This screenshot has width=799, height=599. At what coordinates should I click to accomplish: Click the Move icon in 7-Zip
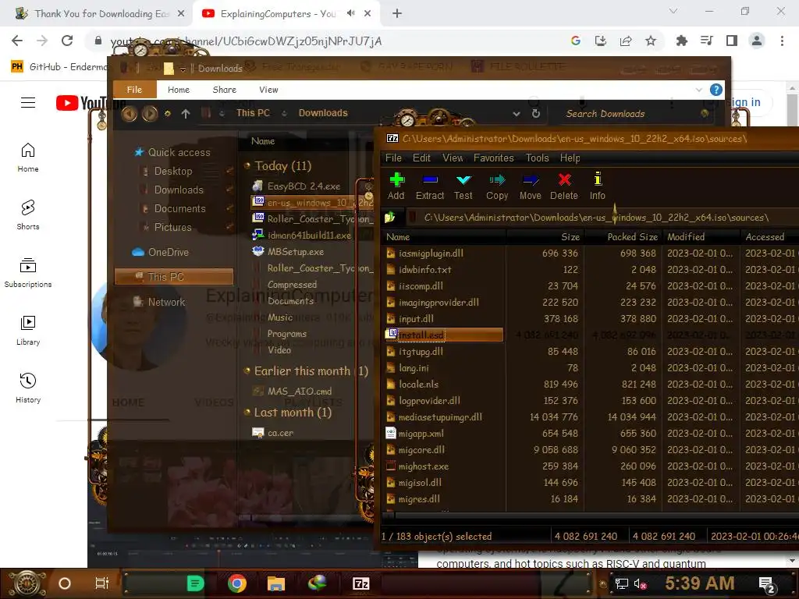(530, 180)
